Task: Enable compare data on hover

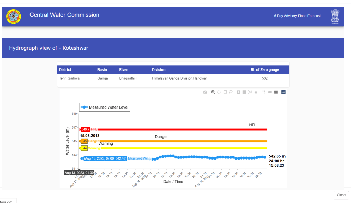Action: (x=275, y=92)
